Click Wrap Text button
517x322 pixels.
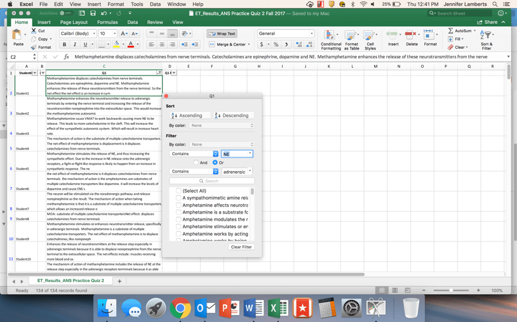[222, 34]
